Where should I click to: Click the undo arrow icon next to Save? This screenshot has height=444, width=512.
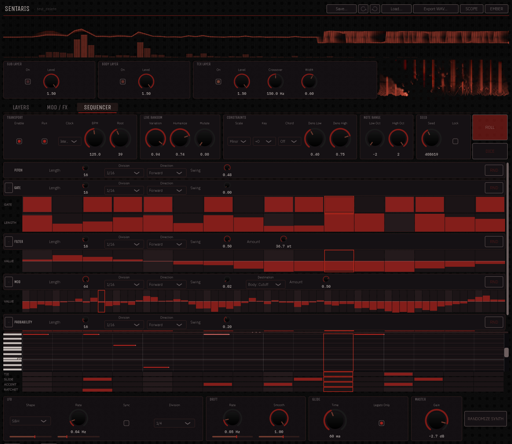pyautogui.click(x=363, y=9)
